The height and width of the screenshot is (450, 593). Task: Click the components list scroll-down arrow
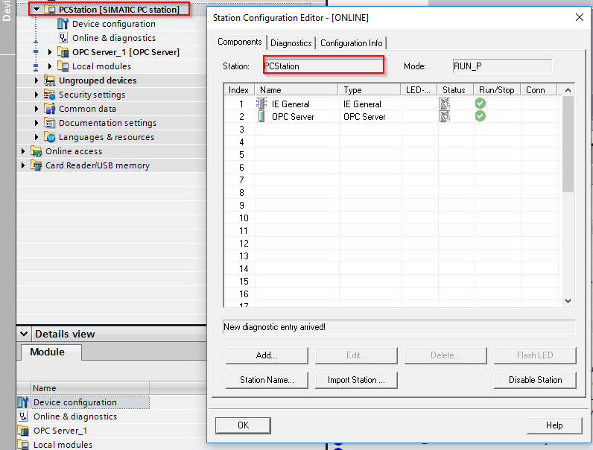point(568,301)
